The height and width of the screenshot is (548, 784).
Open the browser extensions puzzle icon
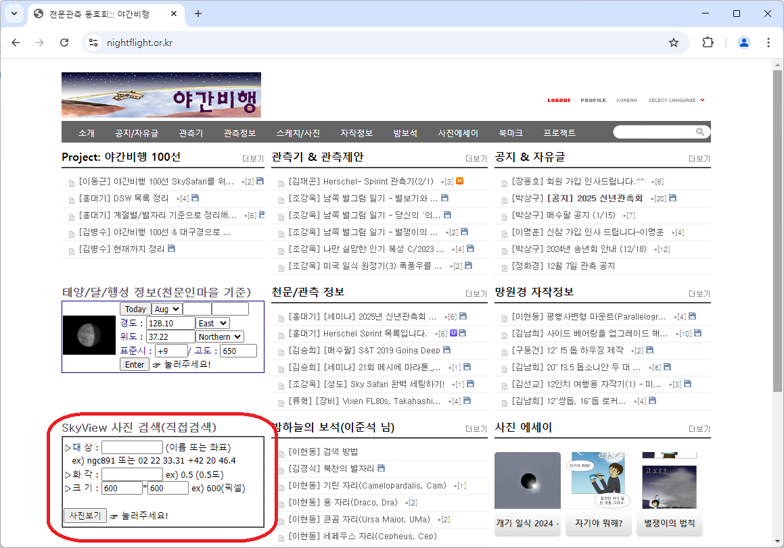708,43
